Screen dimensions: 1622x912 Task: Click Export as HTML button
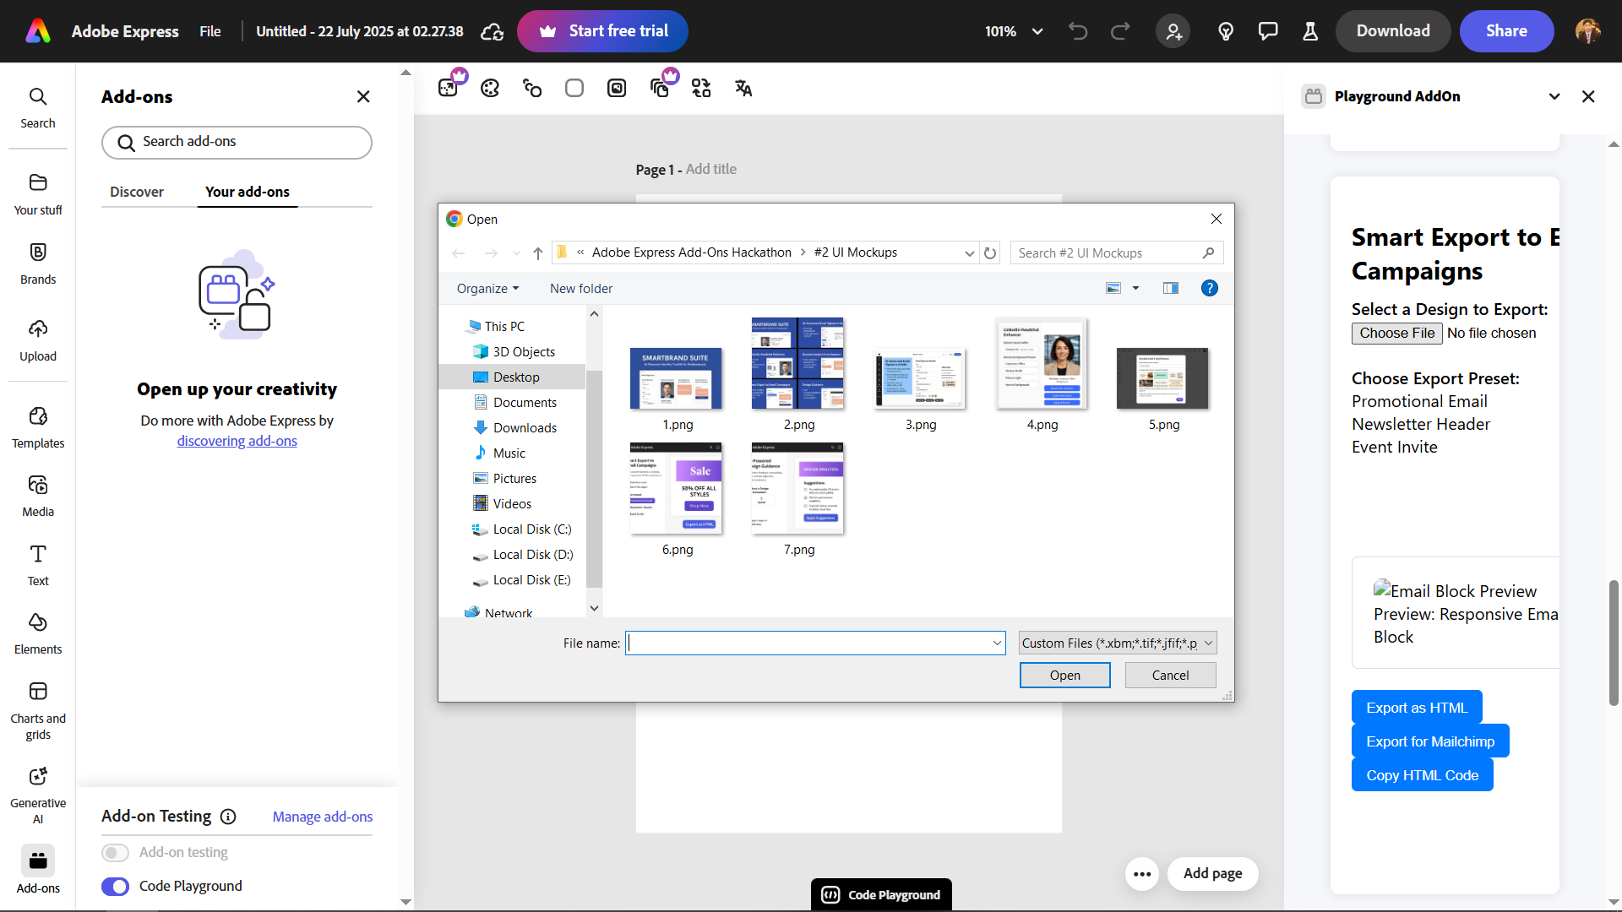tap(1417, 708)
